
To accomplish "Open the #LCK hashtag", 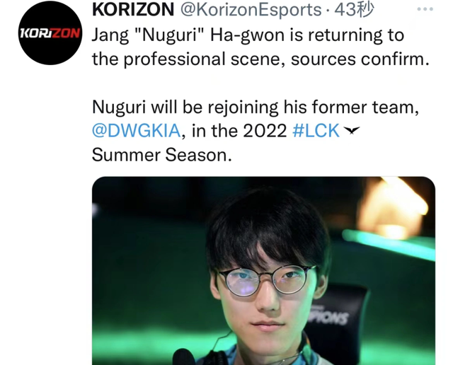I will tap(316, 131).
